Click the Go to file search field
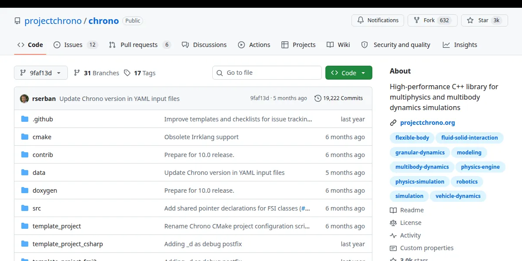This screenshot has height=261, width=522. tap(267, 73)
